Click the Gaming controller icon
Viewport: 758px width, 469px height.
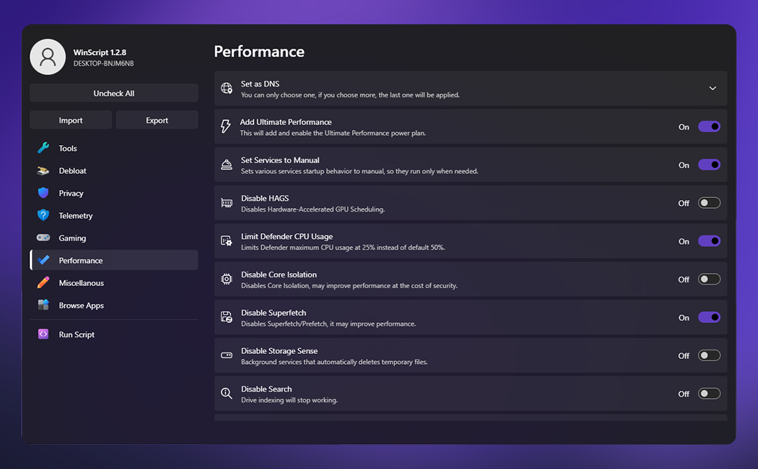tap(44, 238)
